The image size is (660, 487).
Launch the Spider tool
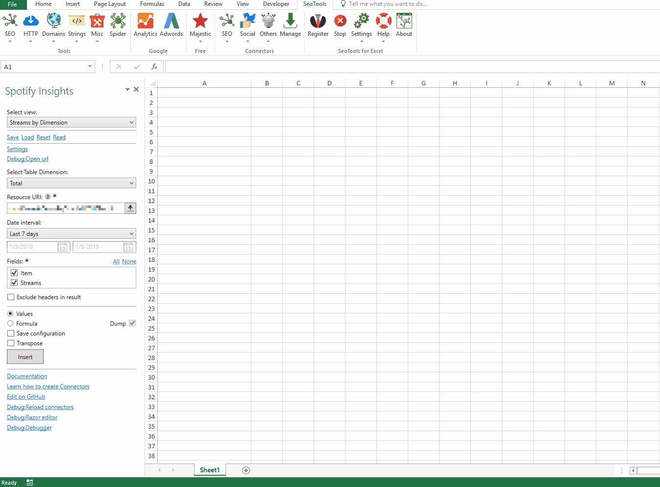point(118,21)
